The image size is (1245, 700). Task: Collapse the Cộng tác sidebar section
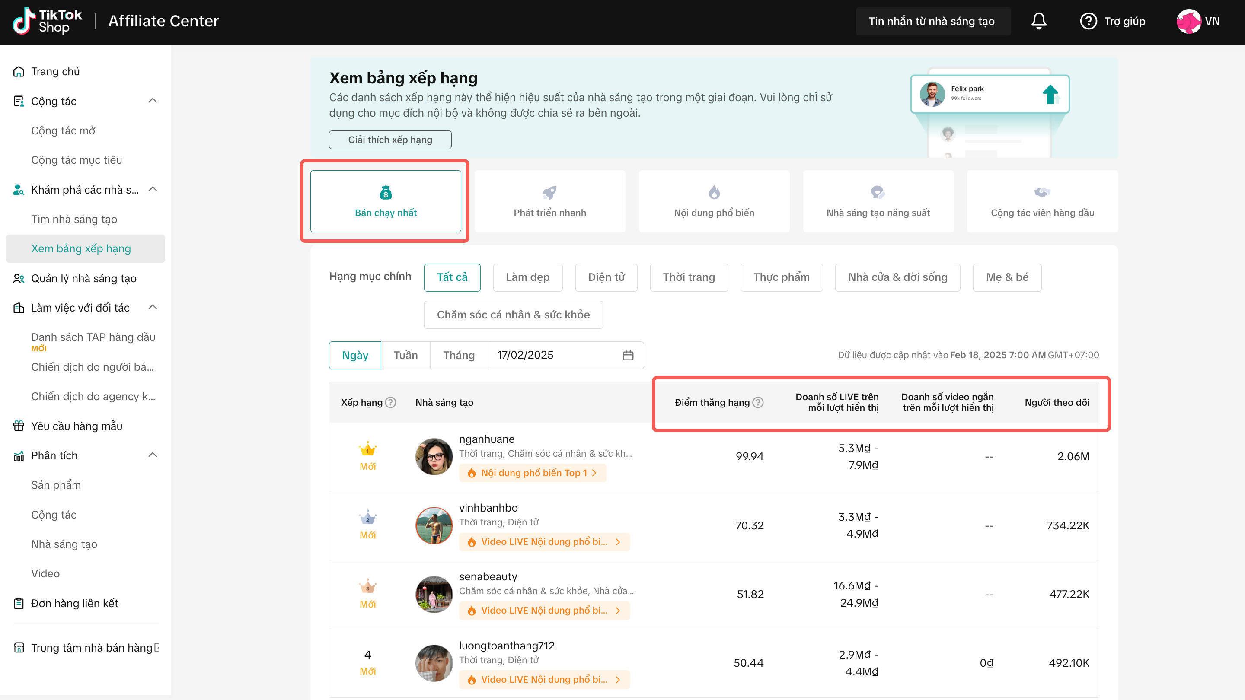pyautogui.click(x=153, y=101)
